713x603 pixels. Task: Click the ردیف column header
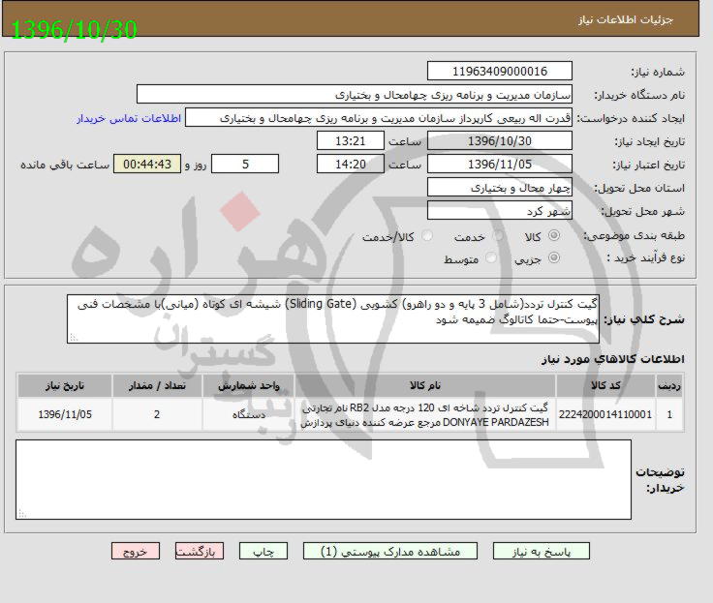669,386
